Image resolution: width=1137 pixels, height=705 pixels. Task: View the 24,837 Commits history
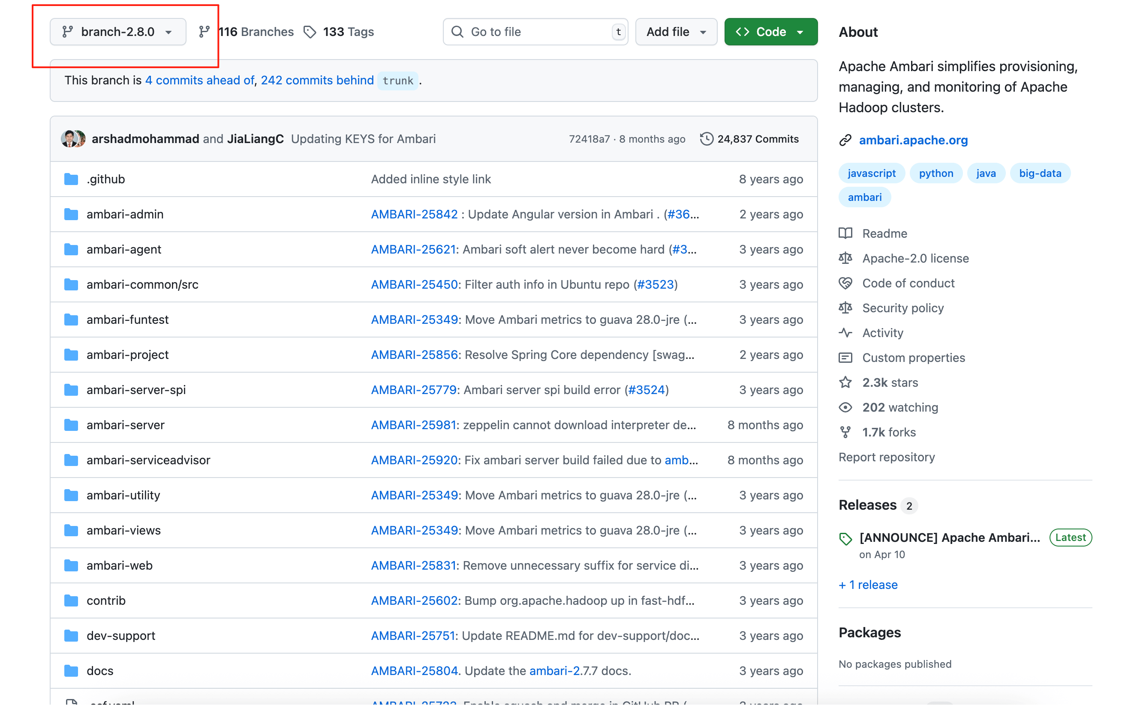(x=758, y=139)
